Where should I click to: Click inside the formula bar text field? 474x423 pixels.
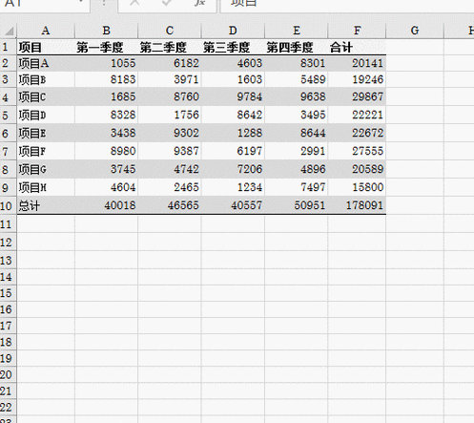click(347, 5)
